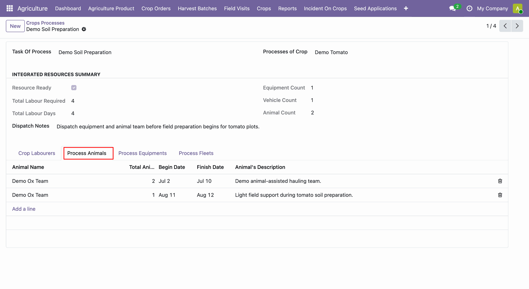Switch to the Process Fleets tab

pos(196,153)
